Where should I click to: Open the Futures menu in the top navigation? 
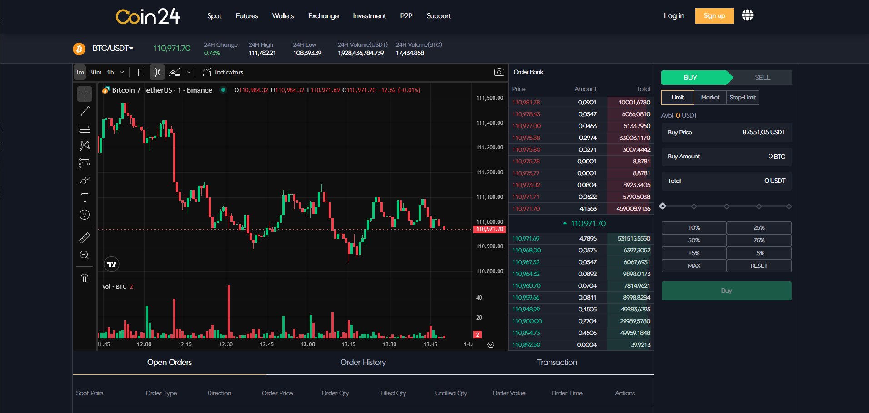(x=246, y=16)
